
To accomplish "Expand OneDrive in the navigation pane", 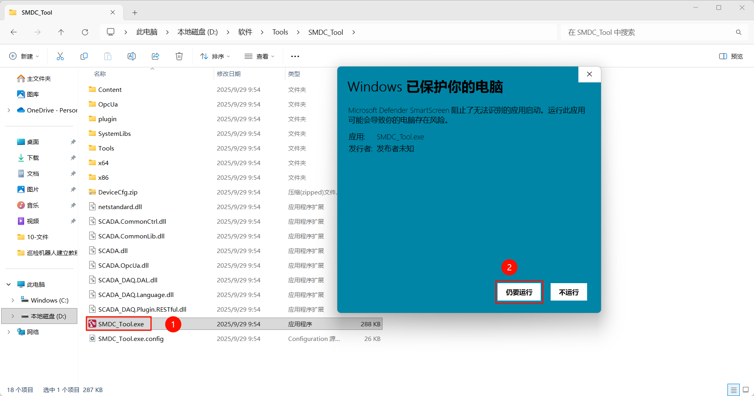I will click(x=9, y=110).
